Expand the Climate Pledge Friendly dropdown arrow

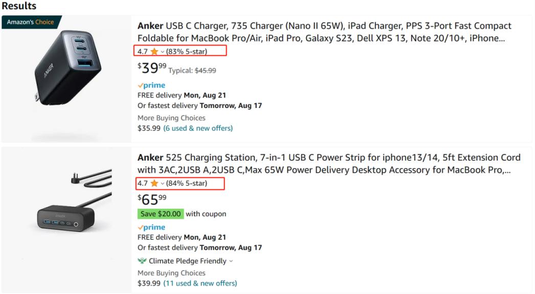[231, 261]
